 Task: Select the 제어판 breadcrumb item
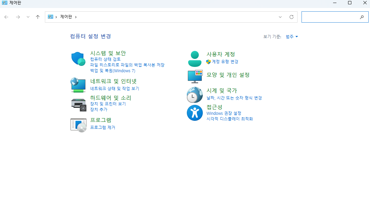click(x=66, y=17)
